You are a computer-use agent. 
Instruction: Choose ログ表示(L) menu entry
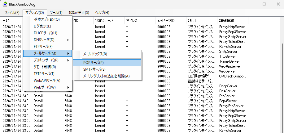(42, 26)
